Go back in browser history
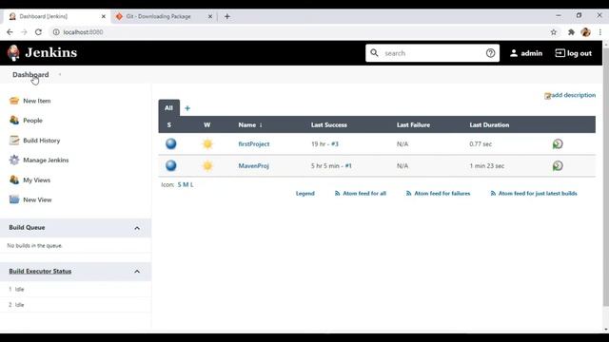This screenshot has height=342, width=609. click(x=10, y=32)
